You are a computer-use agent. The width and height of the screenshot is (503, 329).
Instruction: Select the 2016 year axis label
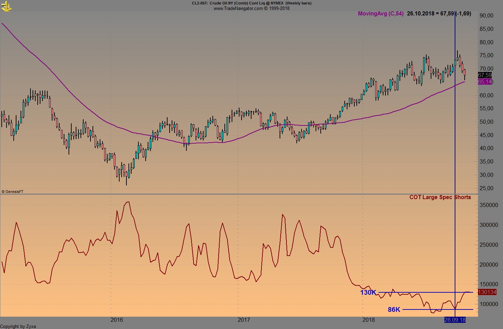pyautogui.click(x=116, y=320)
